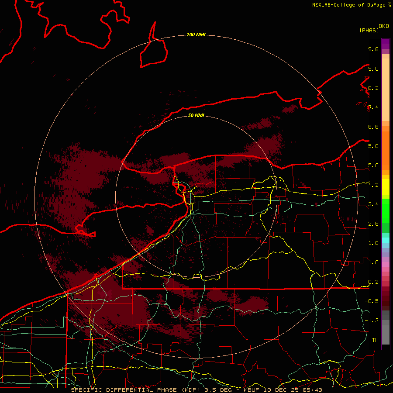Click the DKD label above the color bar
The width and height of the screenshot is (393, 393).
pyautogui.click(x=383, y=26)
